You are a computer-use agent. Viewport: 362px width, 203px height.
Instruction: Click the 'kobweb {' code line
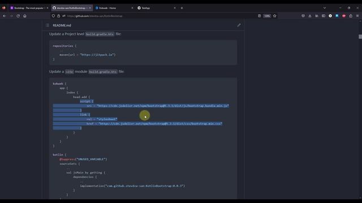[59, 83]
